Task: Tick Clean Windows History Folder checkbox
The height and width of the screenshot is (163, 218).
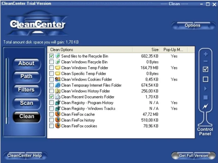Action: [52, 91]
